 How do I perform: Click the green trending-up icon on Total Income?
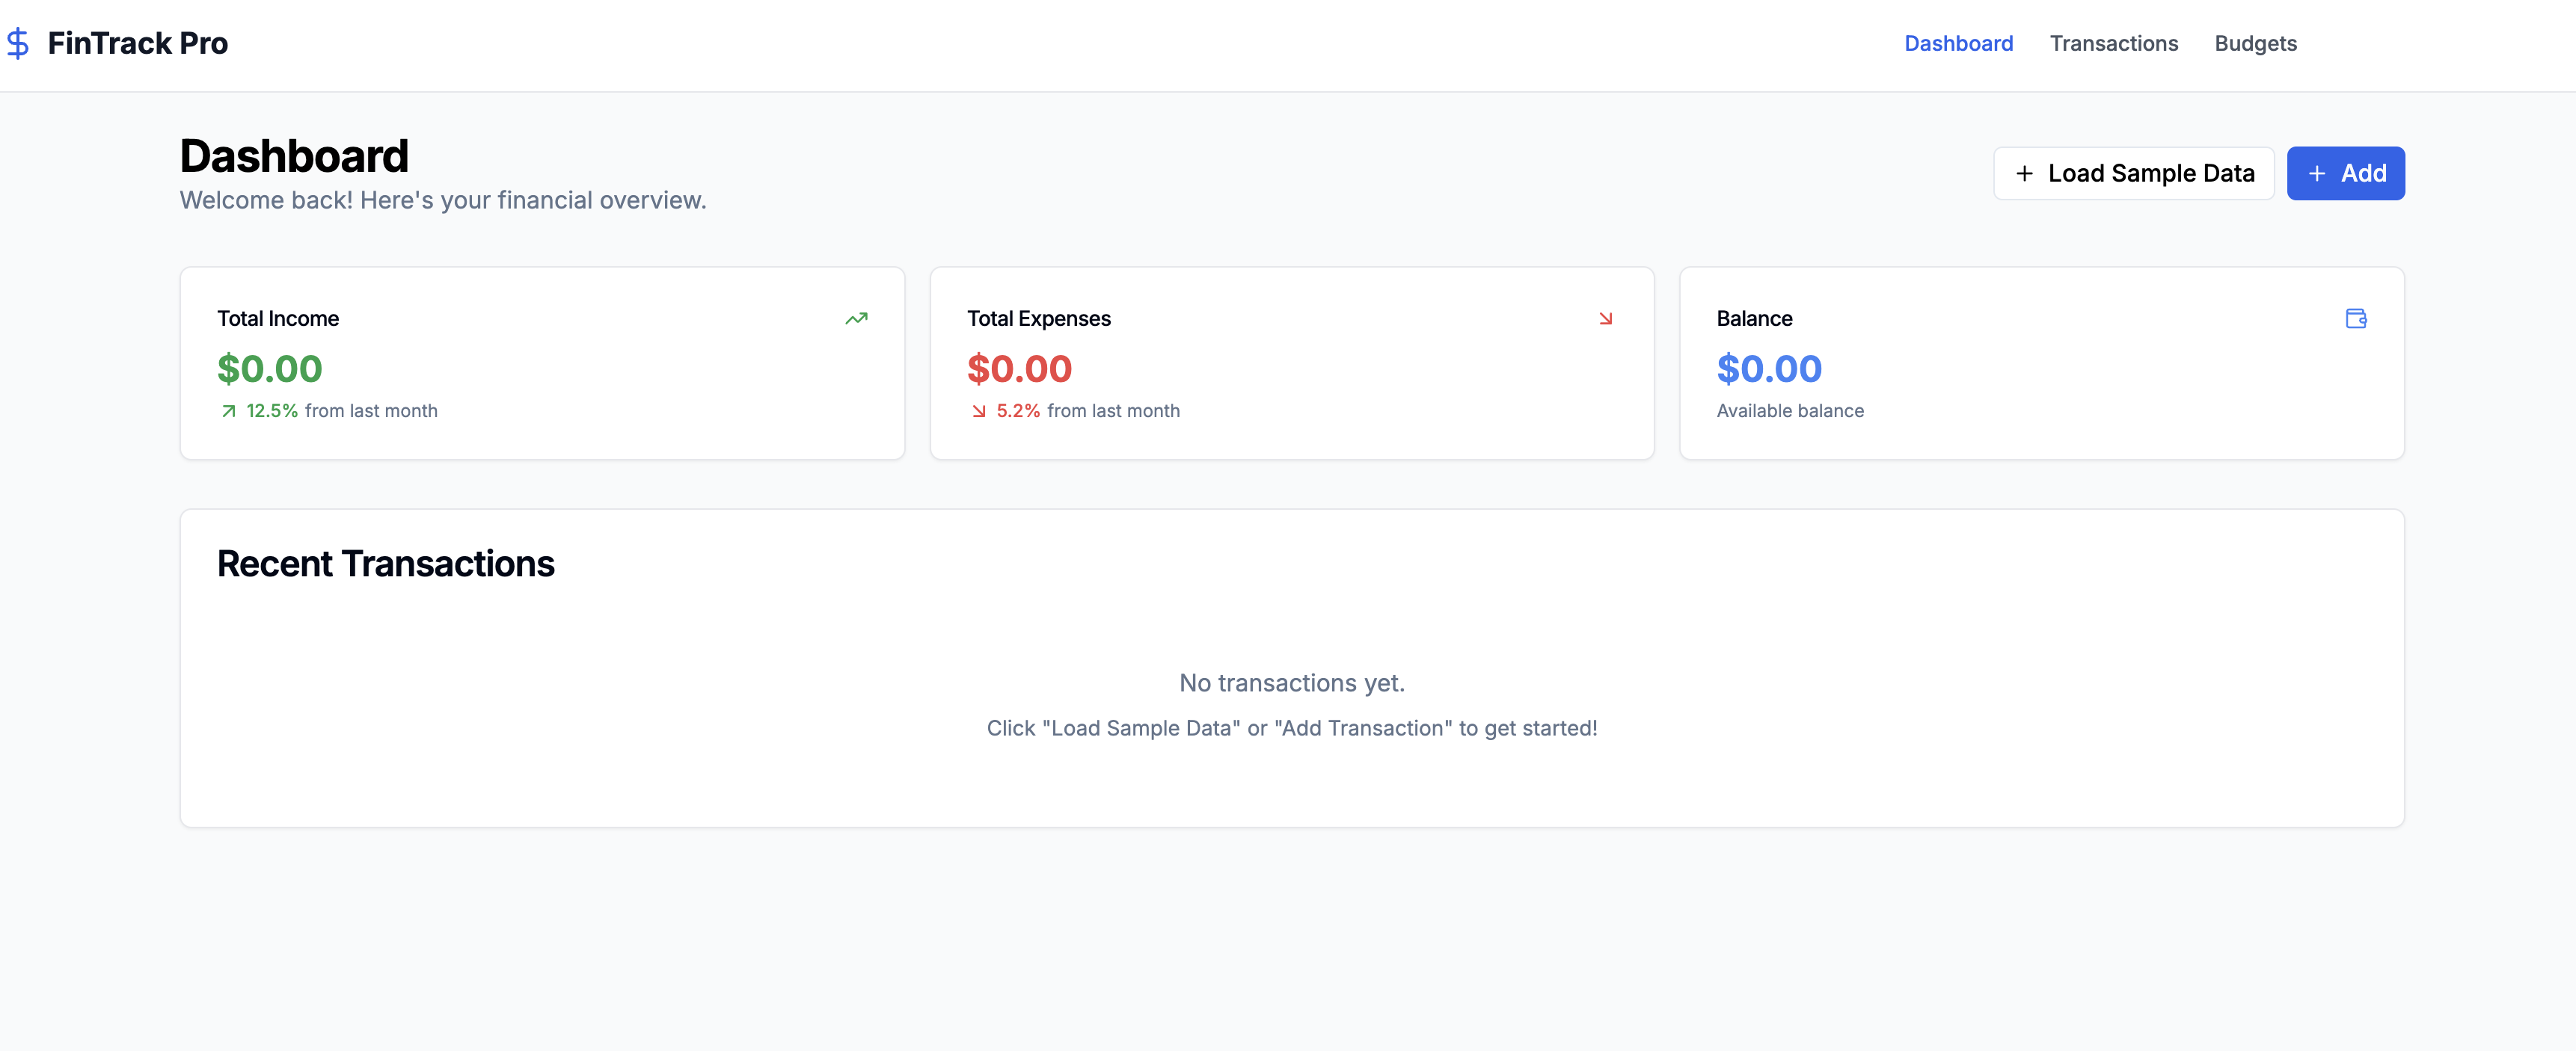click(856, 318)
